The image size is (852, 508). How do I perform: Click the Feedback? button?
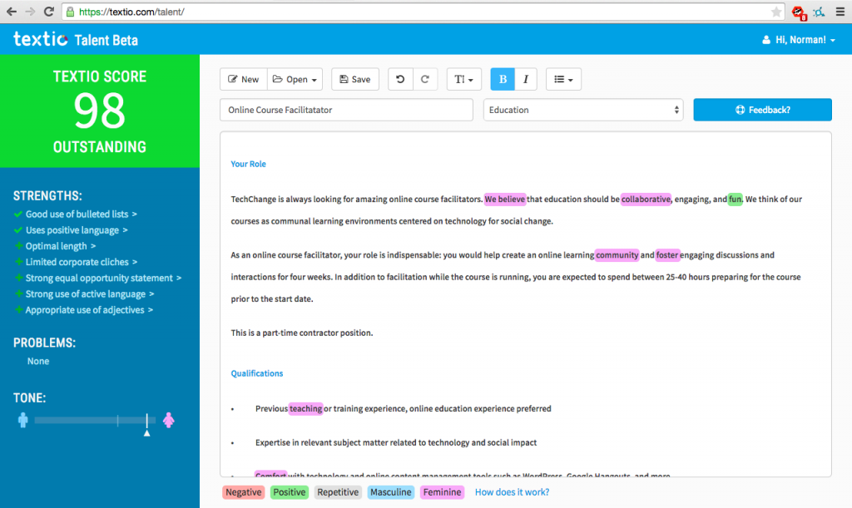point(762,110)
